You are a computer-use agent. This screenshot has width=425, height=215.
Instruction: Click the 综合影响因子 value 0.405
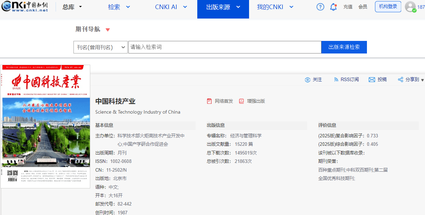(373, 144)
